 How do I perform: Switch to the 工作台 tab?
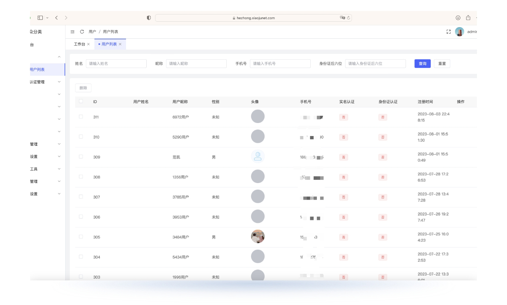[79, 44]
